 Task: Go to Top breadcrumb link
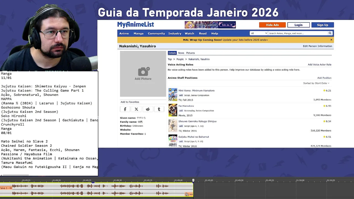click(x=170, y=59)
